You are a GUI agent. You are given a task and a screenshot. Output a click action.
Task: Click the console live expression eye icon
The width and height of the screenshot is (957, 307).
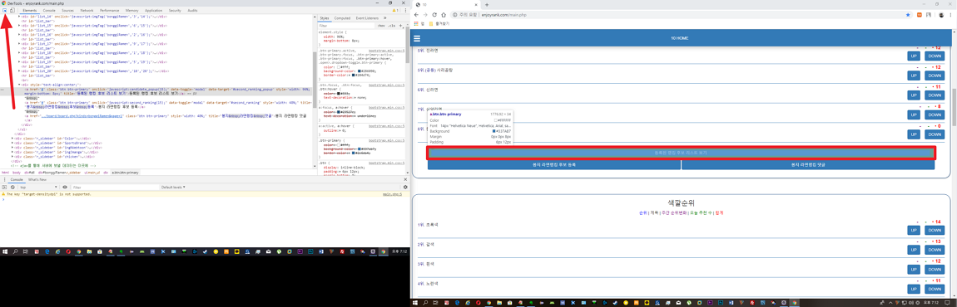tap(65, 187)
